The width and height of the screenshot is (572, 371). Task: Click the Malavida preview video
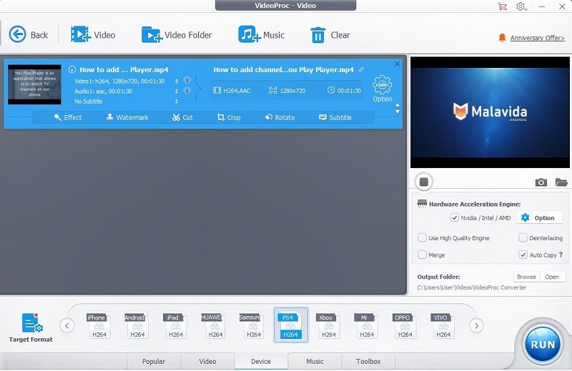coord(490,112)
